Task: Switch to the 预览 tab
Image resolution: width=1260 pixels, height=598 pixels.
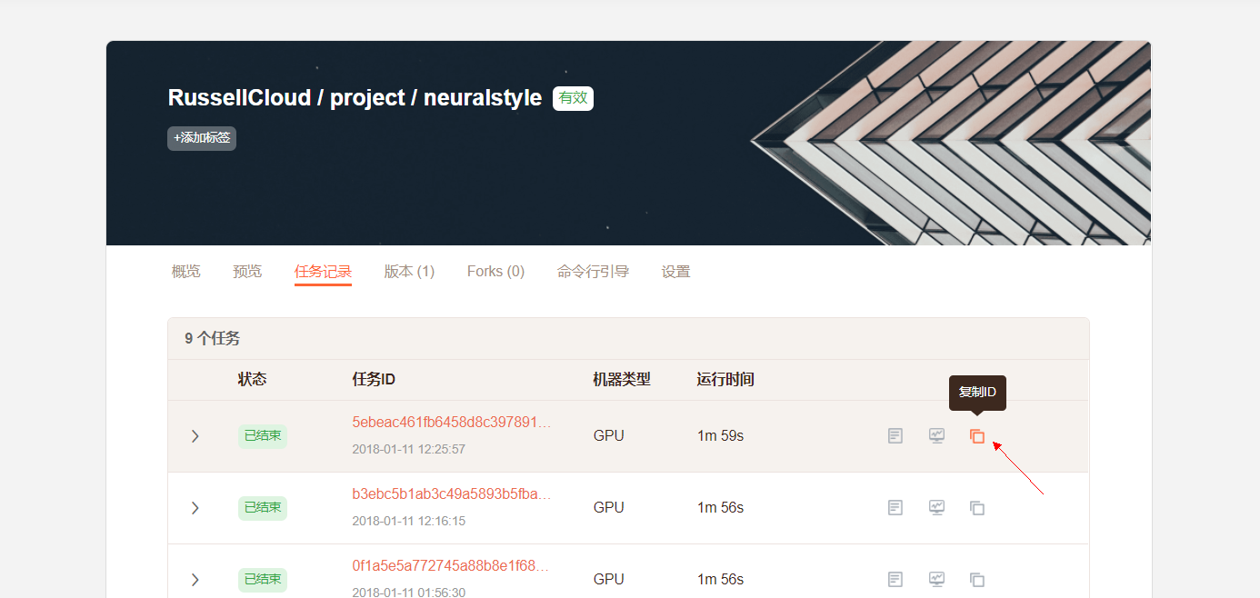Action: coord(247,272)
